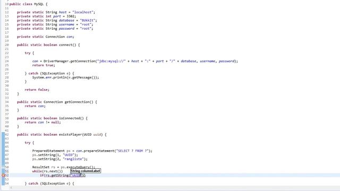340x191 pixels.
Task: Click the existsPlayer method name
Action: click(x=70, y=134)
